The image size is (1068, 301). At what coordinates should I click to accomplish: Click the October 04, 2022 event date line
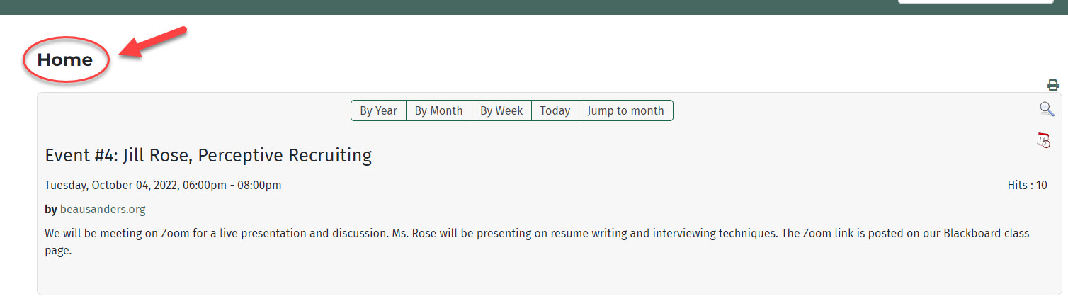163,186
